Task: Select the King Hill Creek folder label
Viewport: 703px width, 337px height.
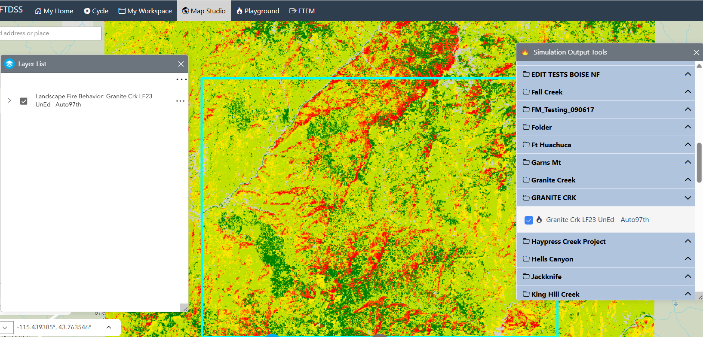Action: coord(556,294)
